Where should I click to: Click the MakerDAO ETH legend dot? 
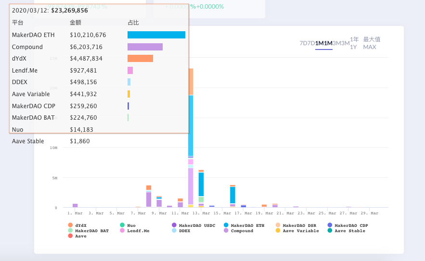point(226,225)
